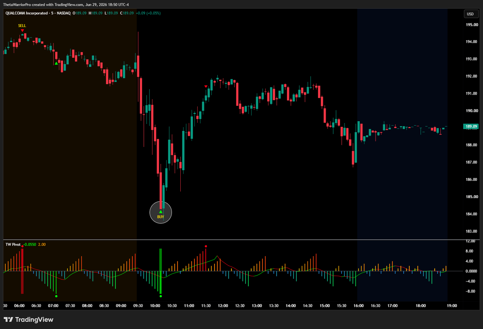Click the TW Pivot value −0.0550
The image size is (483, 329).
(x=30, y=244)
